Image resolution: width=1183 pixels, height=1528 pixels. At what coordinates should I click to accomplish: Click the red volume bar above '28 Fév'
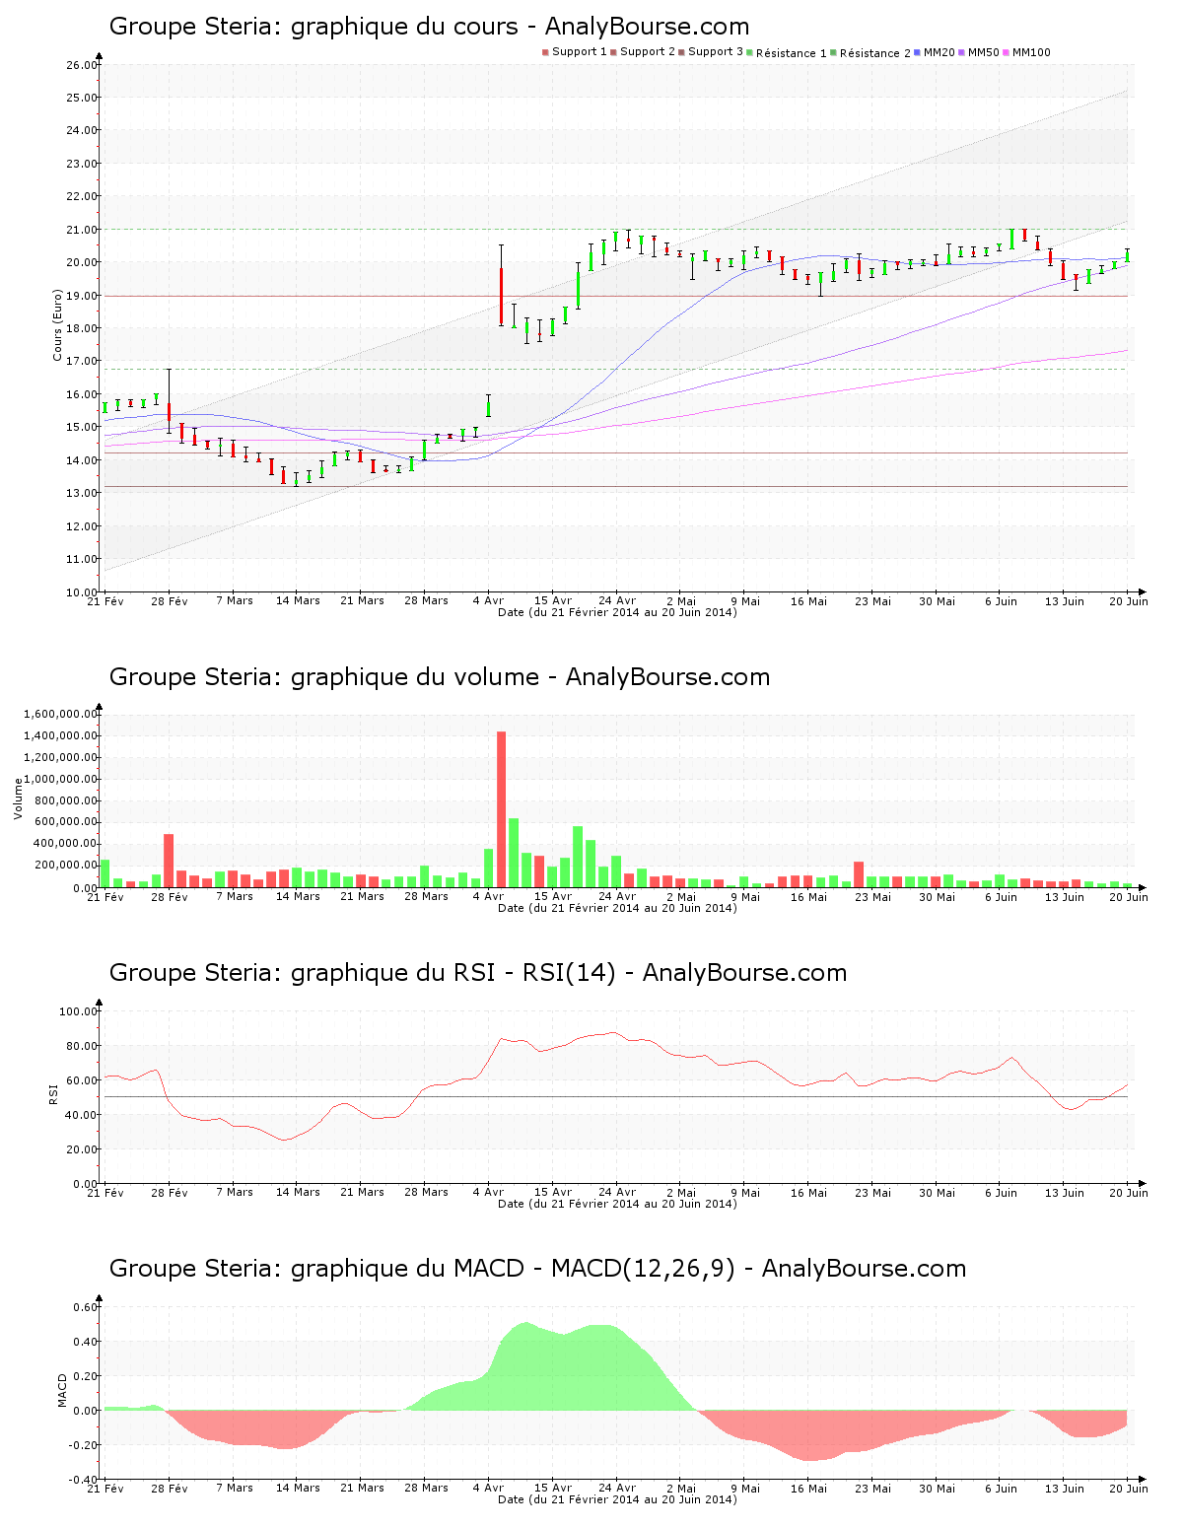point(169,861)
